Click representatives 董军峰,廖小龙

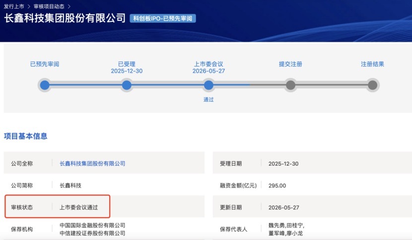[285, 233]
